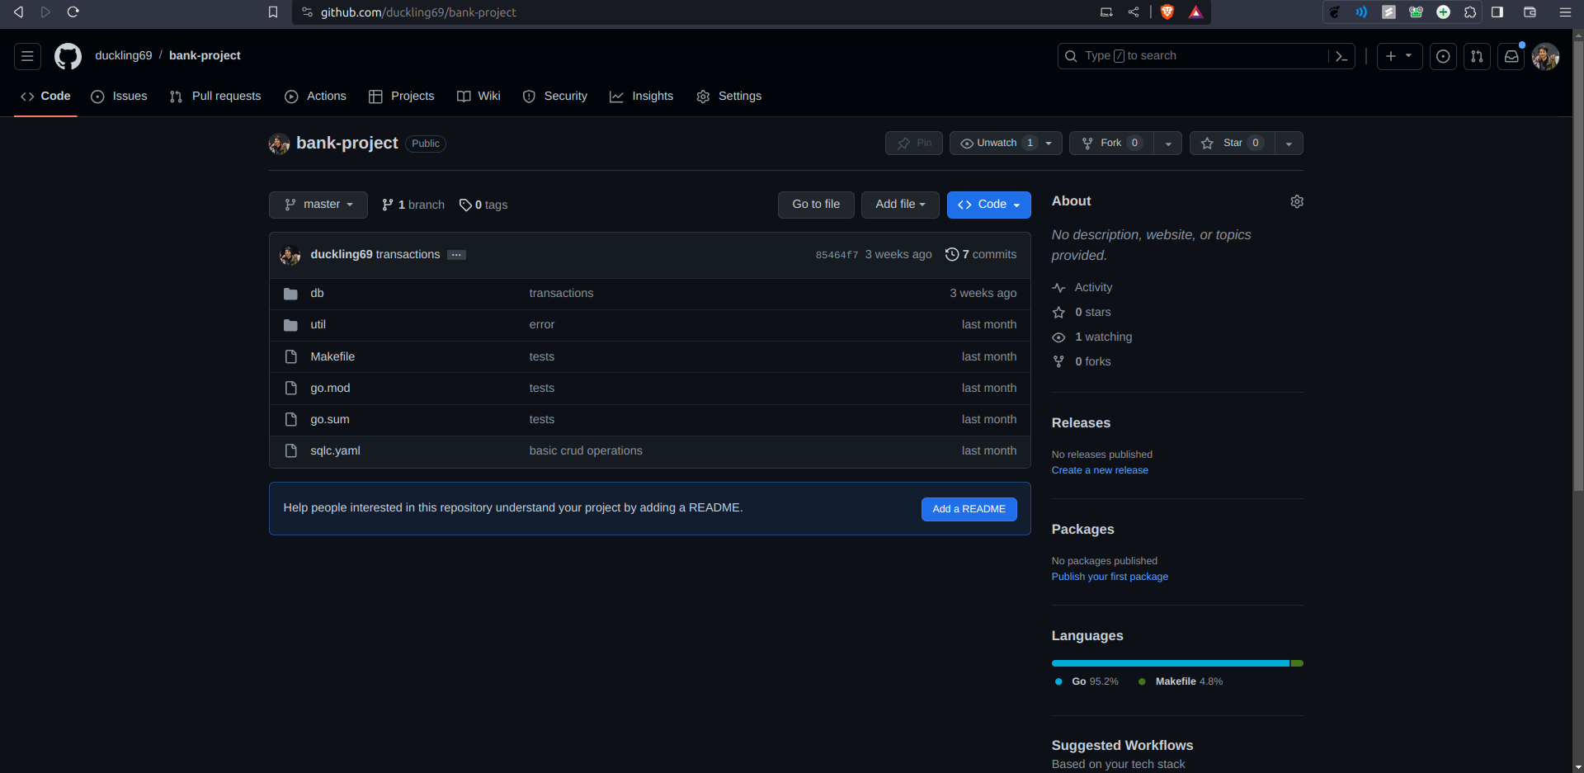This screenshot has width=1584, height=773.
Task: Click the pull requests icon in header
Action: pos(1477,56)
